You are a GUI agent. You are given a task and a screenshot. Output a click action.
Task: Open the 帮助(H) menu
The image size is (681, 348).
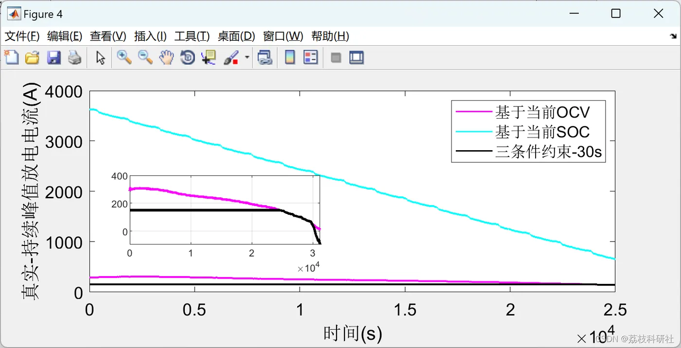click(x=330, y=36)
